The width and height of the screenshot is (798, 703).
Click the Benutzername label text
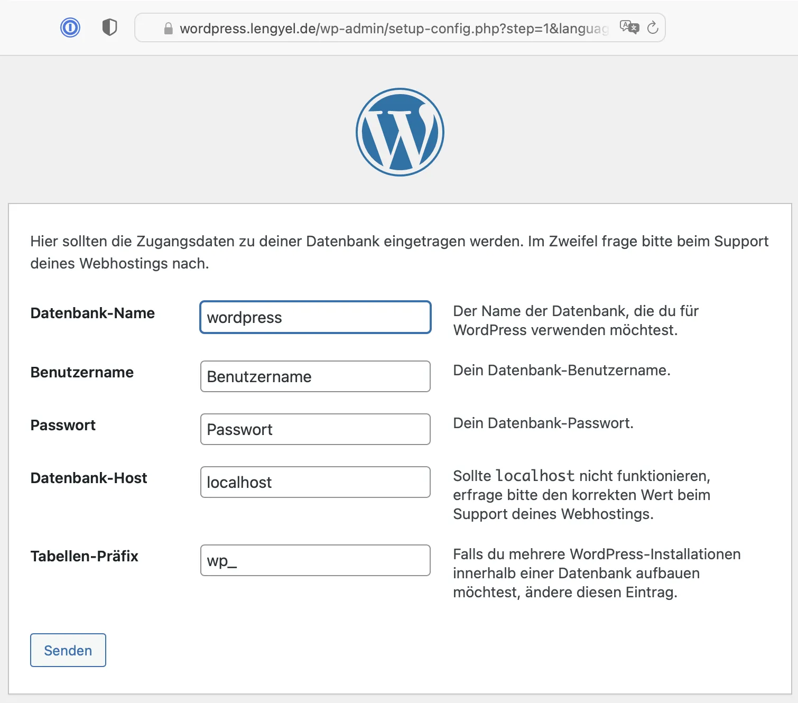[x=82, y=372]
